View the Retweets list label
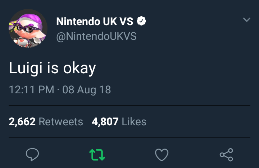259x168 pixels. click(61, 122)
